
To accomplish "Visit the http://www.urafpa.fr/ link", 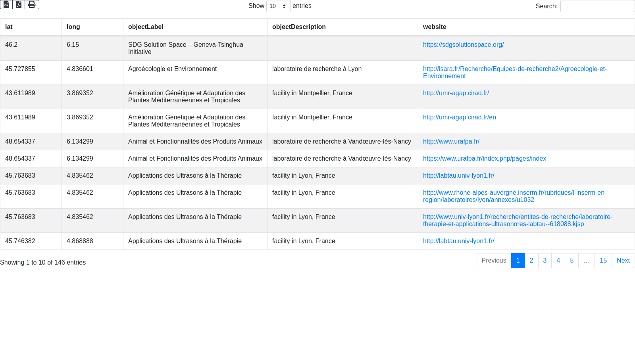I will 451,142.
